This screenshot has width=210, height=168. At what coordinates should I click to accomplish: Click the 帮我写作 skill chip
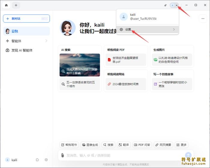coord(69,145)
